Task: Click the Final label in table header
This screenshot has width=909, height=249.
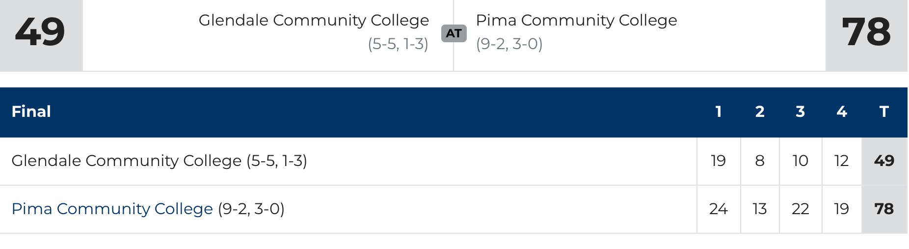Action: [x=31, y=111]
